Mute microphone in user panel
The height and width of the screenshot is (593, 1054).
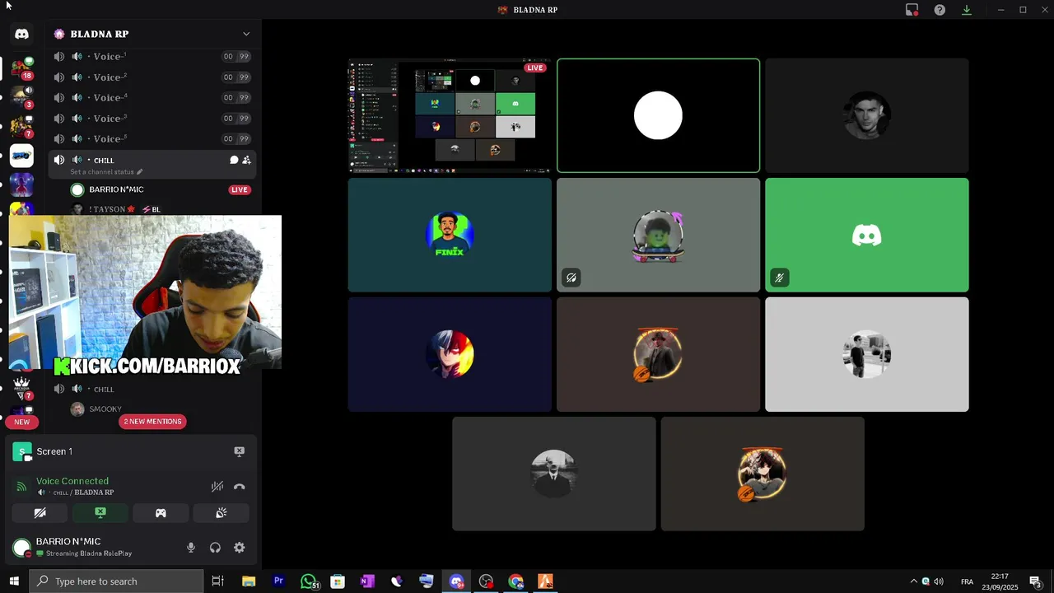191,548
